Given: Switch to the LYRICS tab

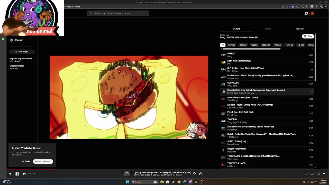Looking at the screenshot, I should (x=268, y=29).
